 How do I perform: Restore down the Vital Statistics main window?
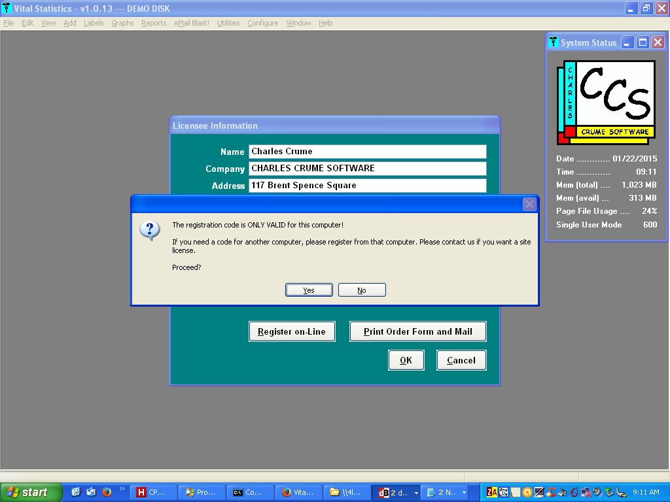646,8
